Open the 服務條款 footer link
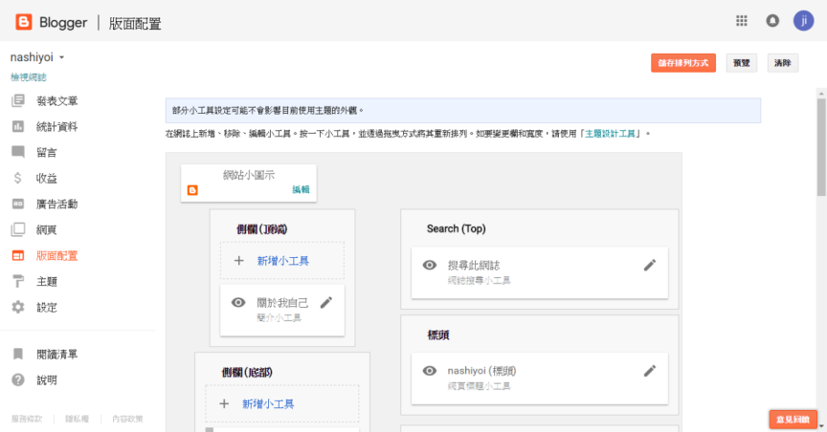 click(27, 419)
